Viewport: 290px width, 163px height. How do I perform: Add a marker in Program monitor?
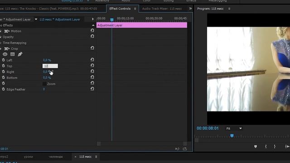256,147
